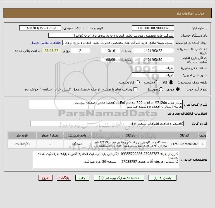The width and height of the screenshot is (215, 208).
Task: Click the کد کالا column header
Action: click(184, 135)
